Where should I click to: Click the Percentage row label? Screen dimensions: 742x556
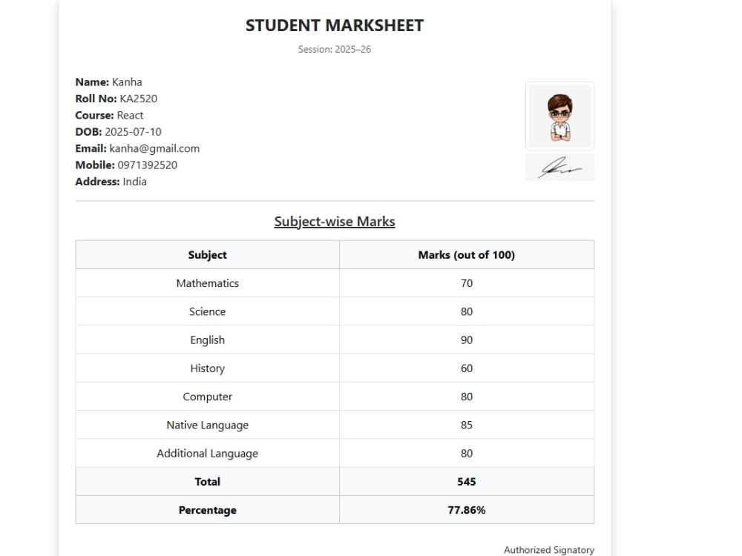click(x=207, y=510)
